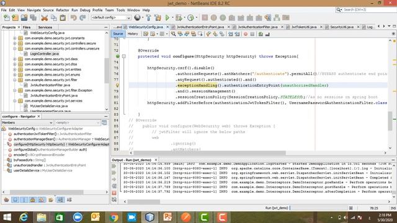Click the Output panel horizontal scrollbar
Screen dimensions: 397x223
[x=143, y=201]
